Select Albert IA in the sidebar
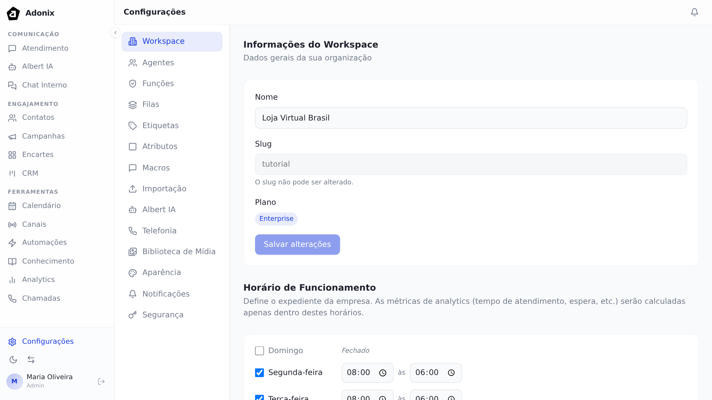The height and width of the screenshot is (400, 712). 37,66
